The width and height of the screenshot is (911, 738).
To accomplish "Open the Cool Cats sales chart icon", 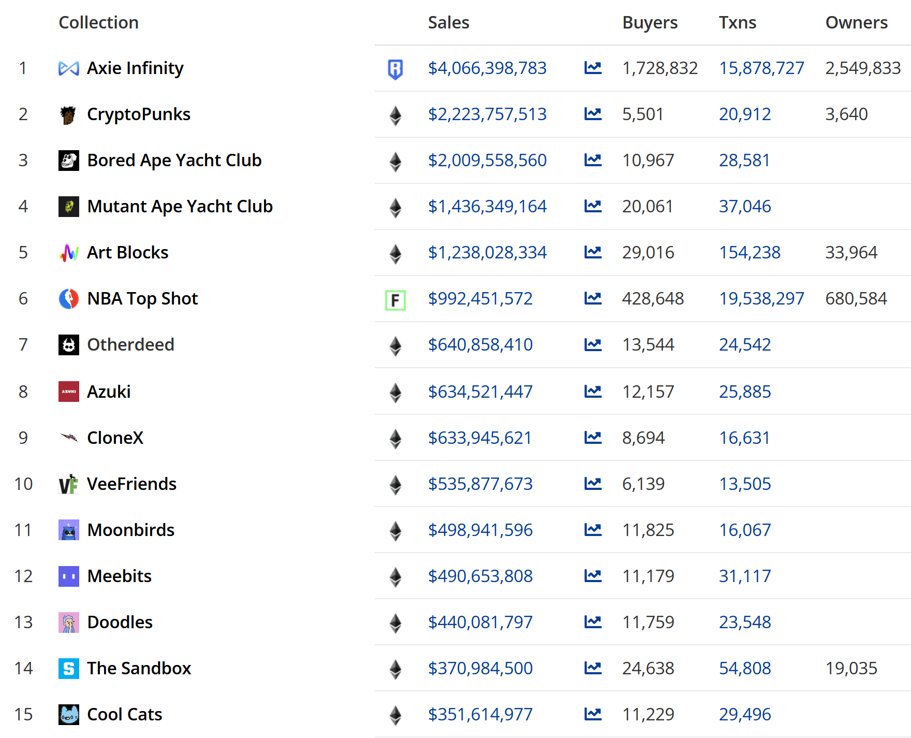I will click(x=593, y=714).
